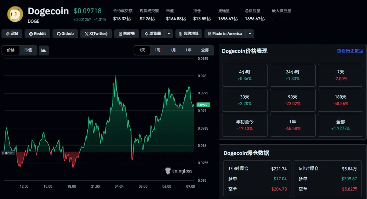Switch chart to 市值 market cap view
The height and width of the screenshot is (199, 367).
tap(28, 50)
